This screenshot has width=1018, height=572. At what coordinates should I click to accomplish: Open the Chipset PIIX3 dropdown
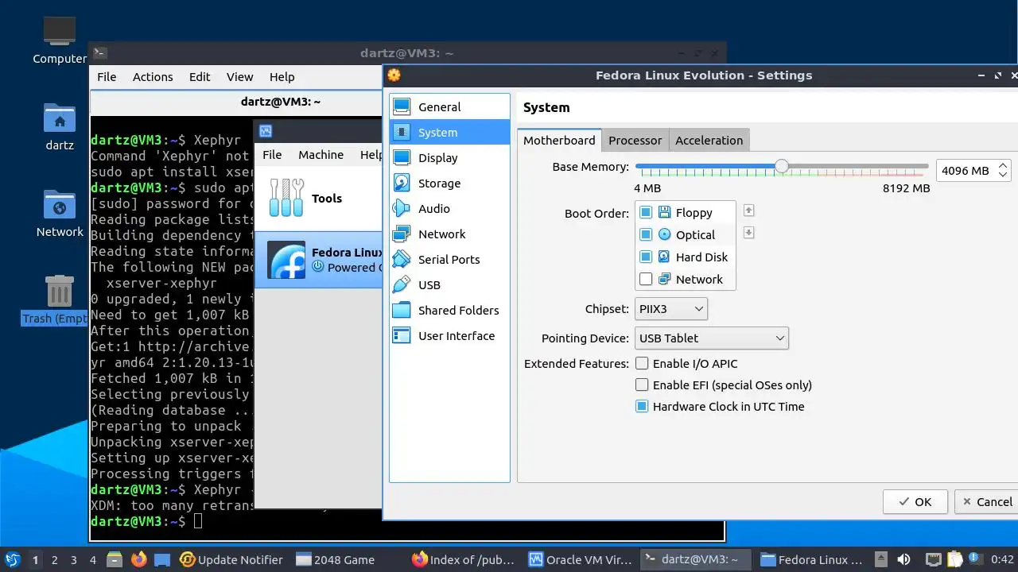click(x=671, y=308)
